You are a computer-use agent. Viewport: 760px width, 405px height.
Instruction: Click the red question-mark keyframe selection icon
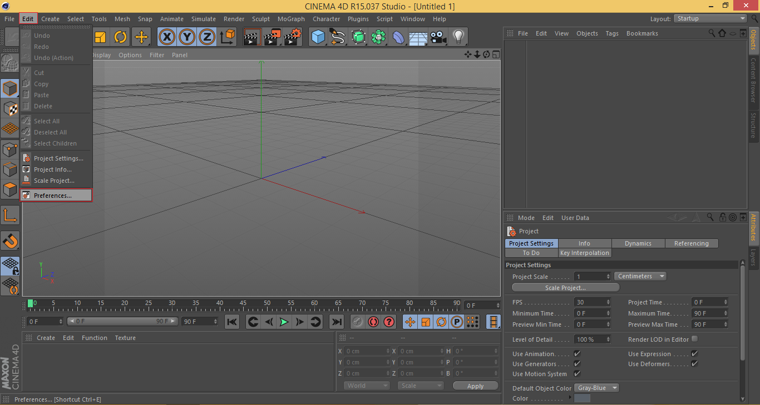(389, 322)
